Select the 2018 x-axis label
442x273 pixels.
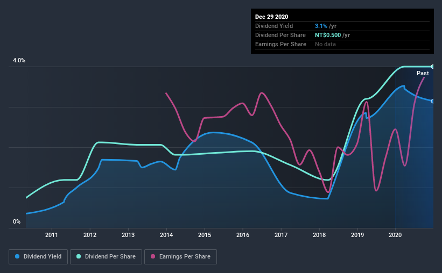319,235
